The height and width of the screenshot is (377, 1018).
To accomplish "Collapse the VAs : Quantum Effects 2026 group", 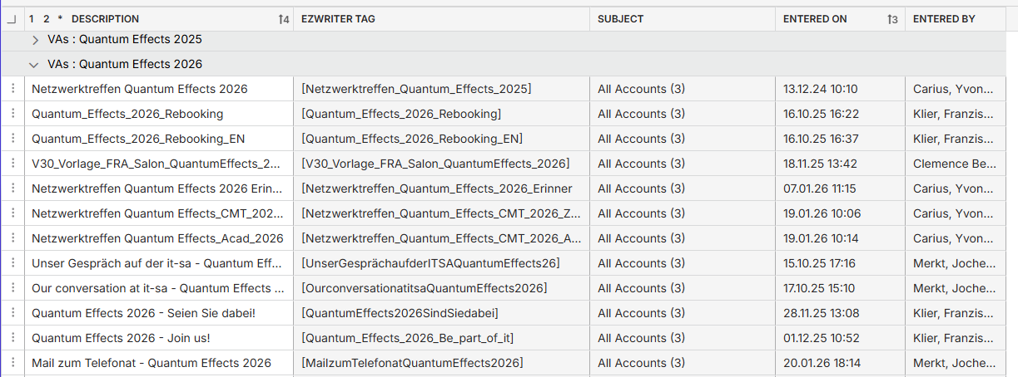I will (x=34, y=64).
